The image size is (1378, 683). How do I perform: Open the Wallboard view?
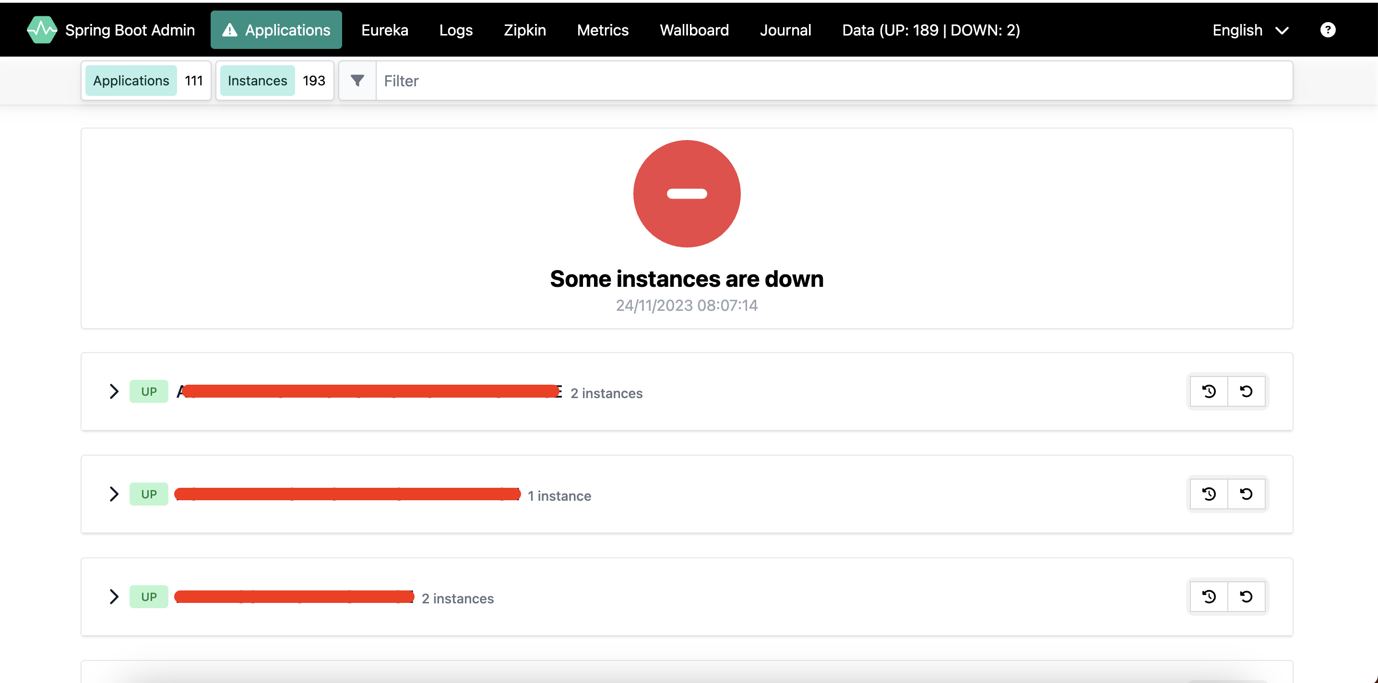tap(694, 30)
